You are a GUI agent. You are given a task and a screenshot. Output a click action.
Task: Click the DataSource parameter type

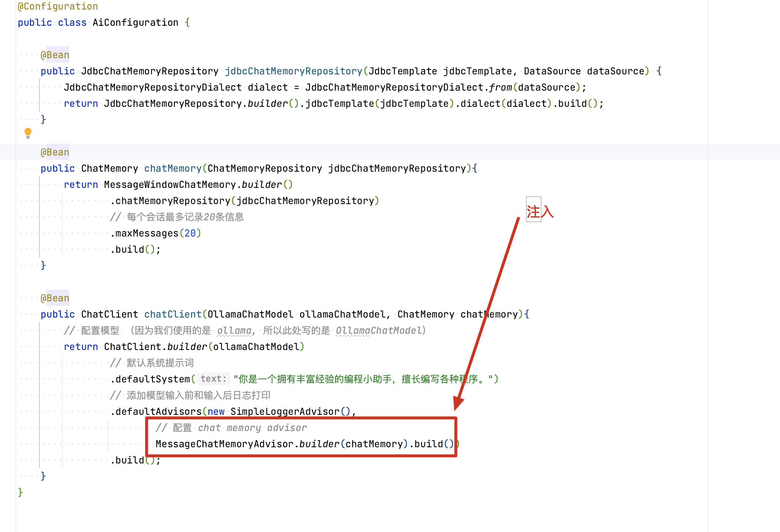tap(552, 71)
